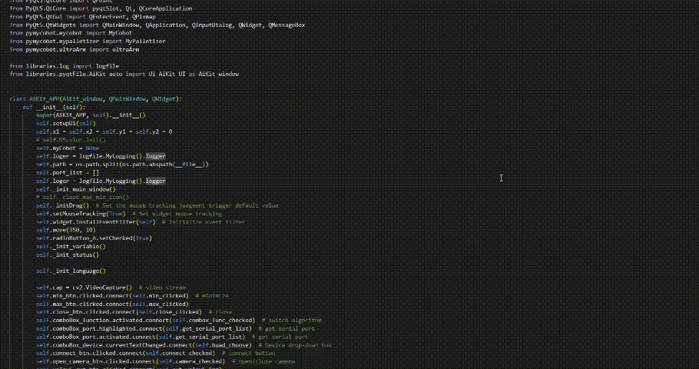Screen dimensions: 699x369
Task: Click "camera_checked" in the code
Action: click(x=200, y=361)
